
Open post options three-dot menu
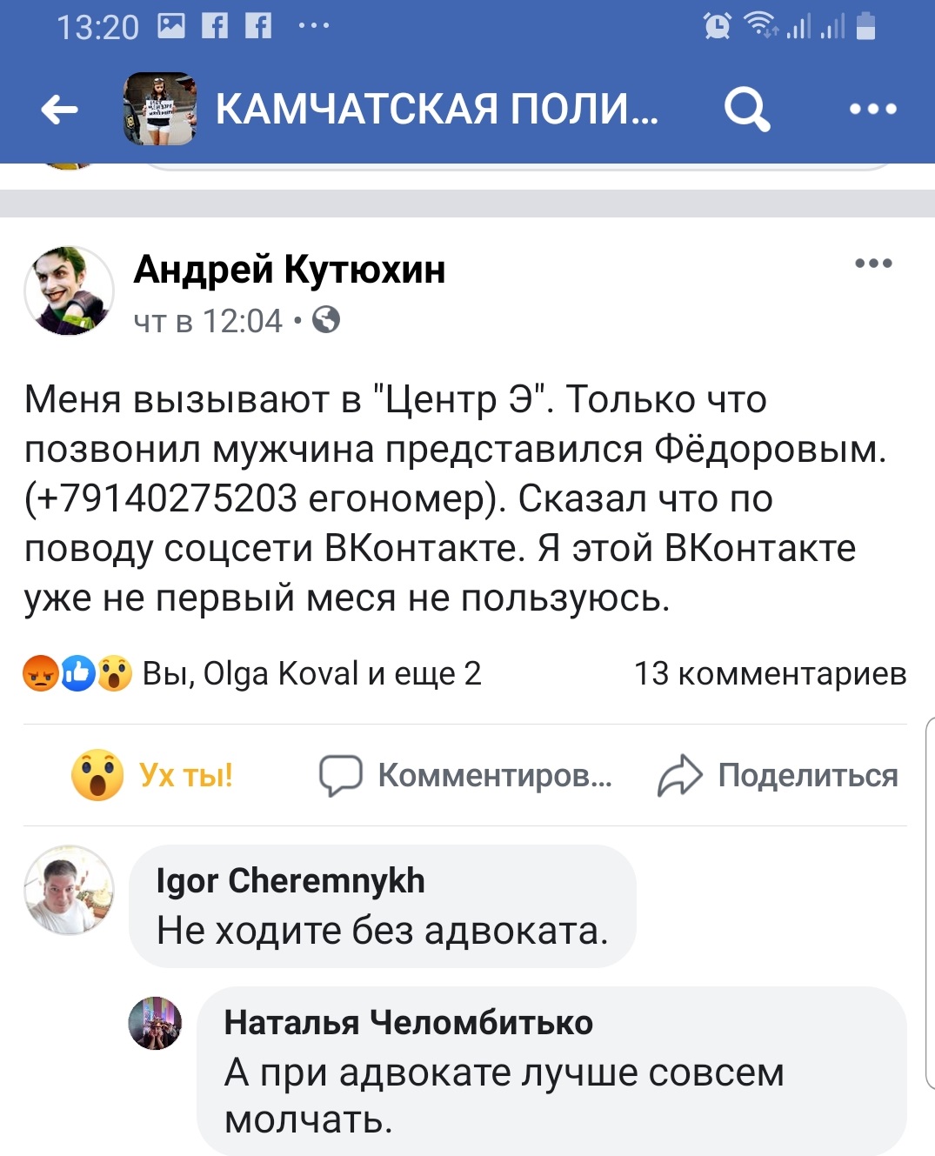point(873,264)
